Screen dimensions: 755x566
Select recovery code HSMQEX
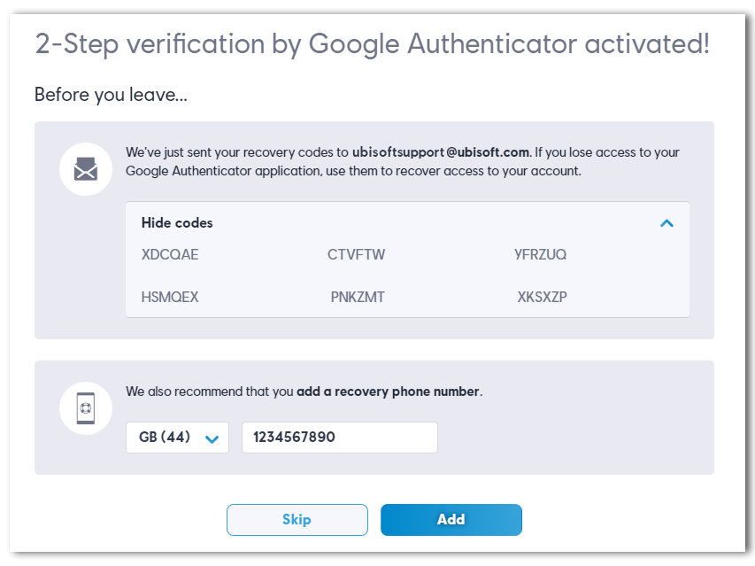tap(170, 297)
